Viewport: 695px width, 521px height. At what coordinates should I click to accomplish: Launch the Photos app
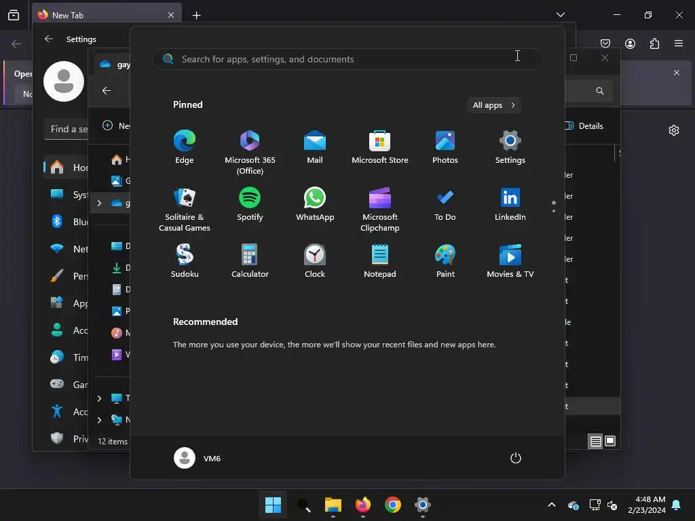click(x=445, y=147)
